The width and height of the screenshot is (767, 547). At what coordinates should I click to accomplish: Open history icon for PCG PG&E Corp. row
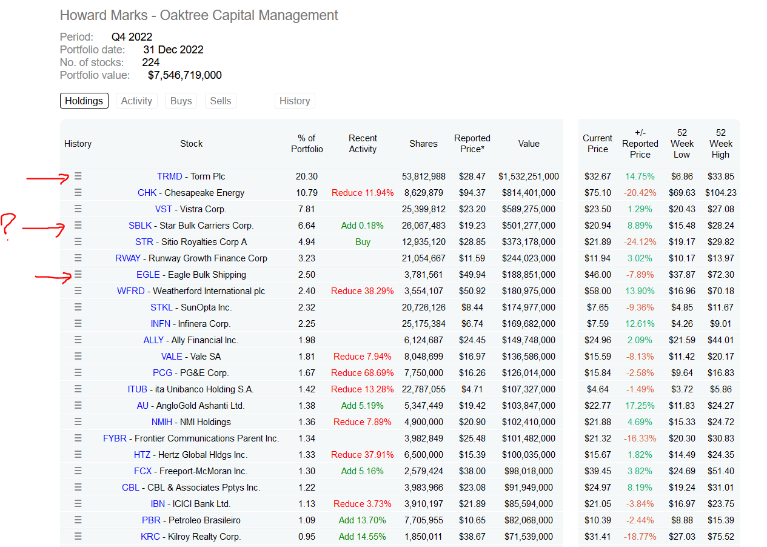(x=78, y=372)
